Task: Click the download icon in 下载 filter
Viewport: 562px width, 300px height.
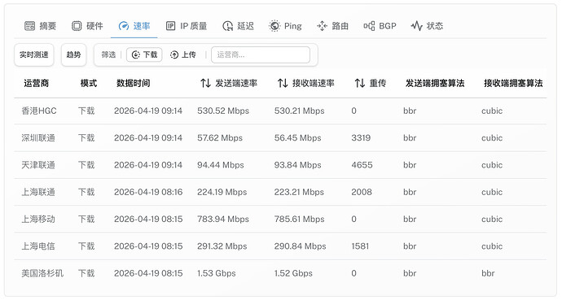Action: 136,54
